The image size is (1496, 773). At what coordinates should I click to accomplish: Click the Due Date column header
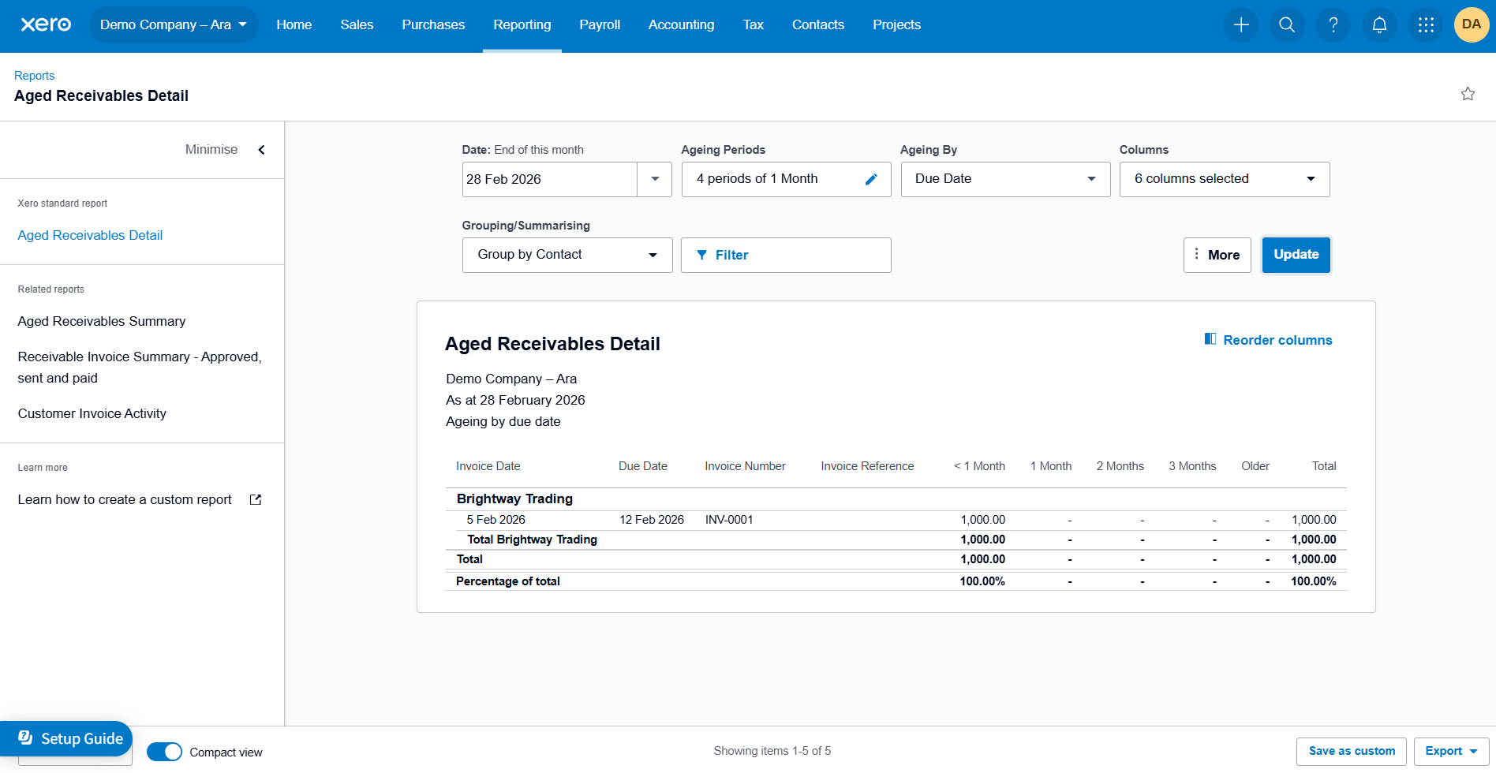643,466
